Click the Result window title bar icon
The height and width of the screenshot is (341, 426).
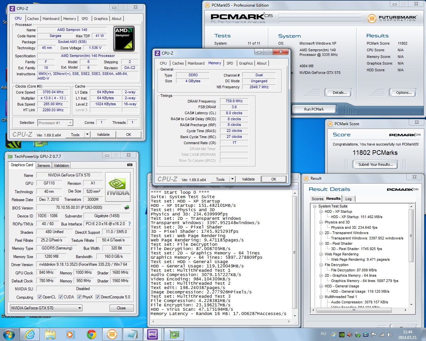click(x=306, y=178)
